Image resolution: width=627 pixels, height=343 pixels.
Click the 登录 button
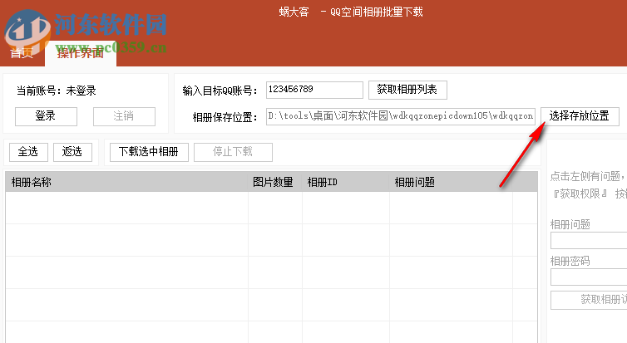coord(46,116)
